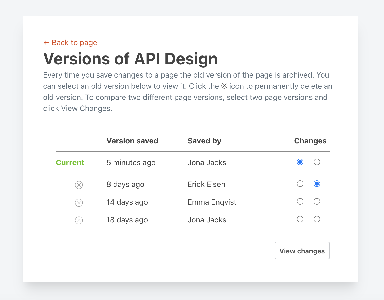Select second radio button in 8 days ago row

click(x=317, y=184)
